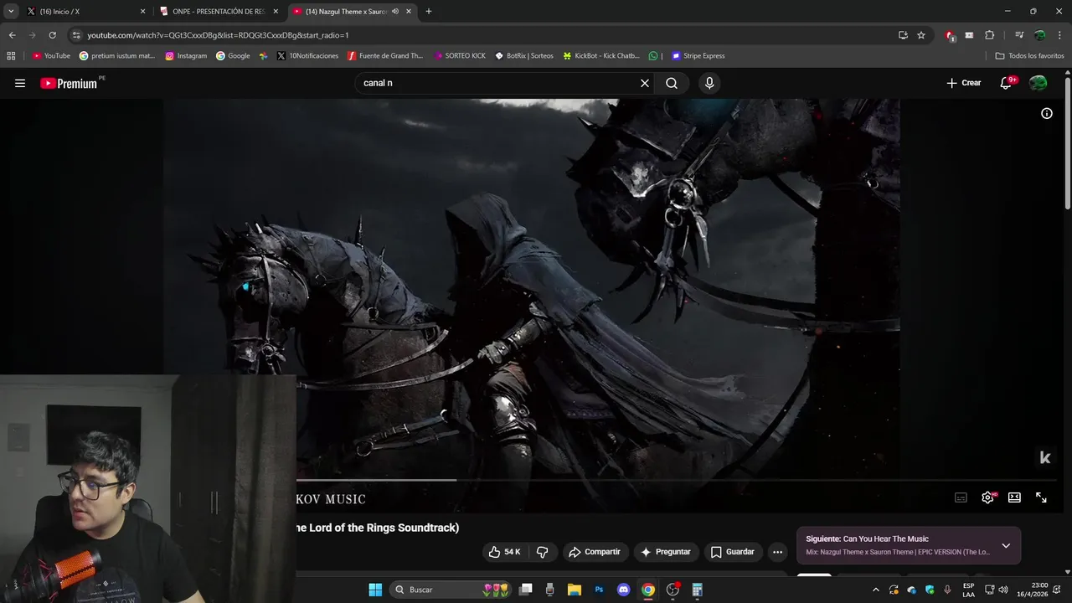The height and width of the screenshot is (603, 1072).
Task: Open the 10Notificaciones bookmark
Action: (307, 56)
